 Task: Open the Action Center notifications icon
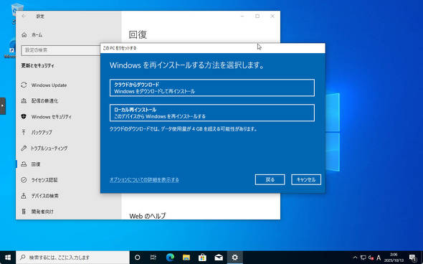[413, 258]
